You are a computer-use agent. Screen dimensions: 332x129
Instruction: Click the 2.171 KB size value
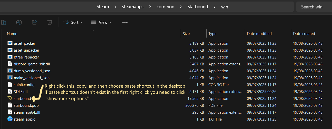(197, 91)
